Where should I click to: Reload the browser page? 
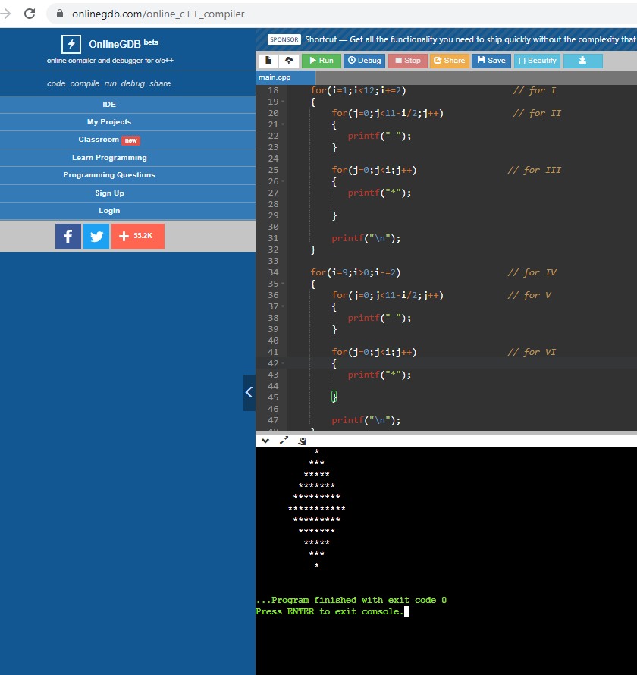point(30,14)
